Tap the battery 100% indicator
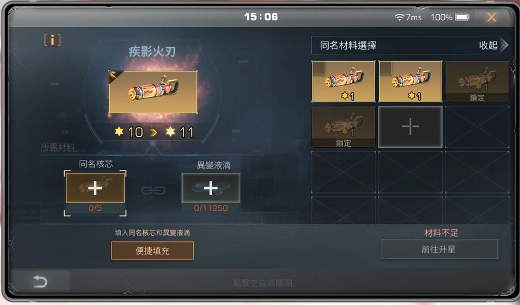520x305 pixels. 450,17
